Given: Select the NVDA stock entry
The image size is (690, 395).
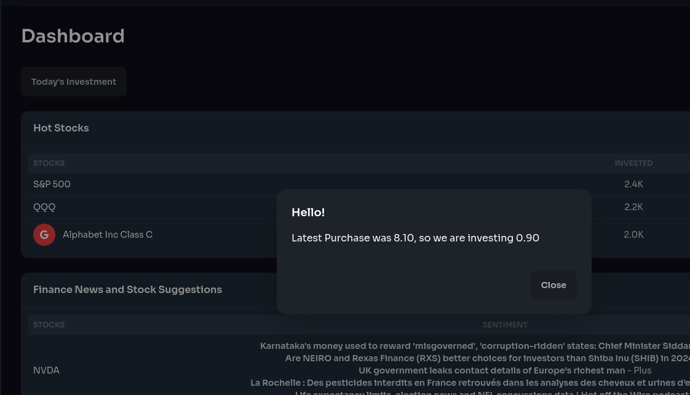Looking at the screenshot, I should point(46,370).
